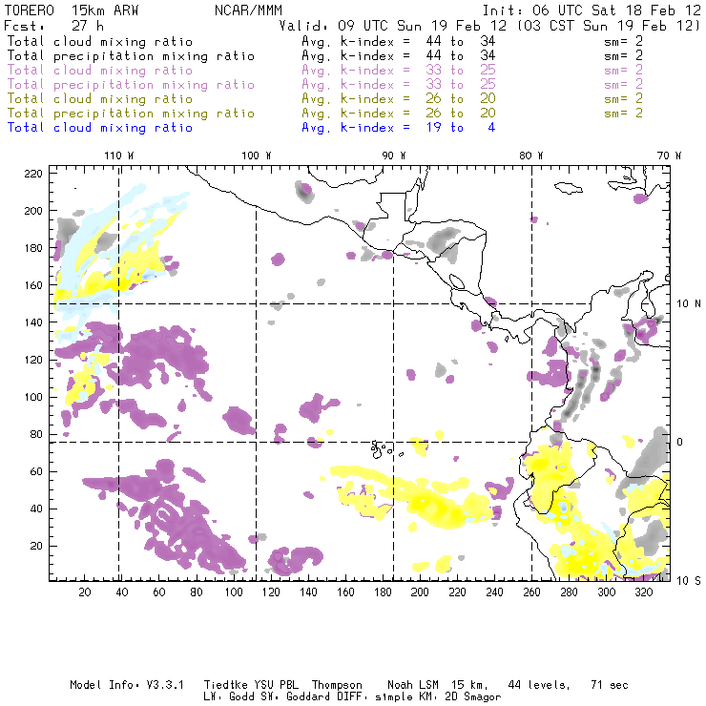Viewport: 706px width, 706px height.
Task: Click the '110 W' longitude label
Action: pos(119,156)
